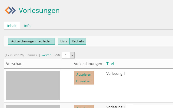Viewport: 173px width, 108px height.
Task: Click the Vorschau column header
Action: point(14,64)
